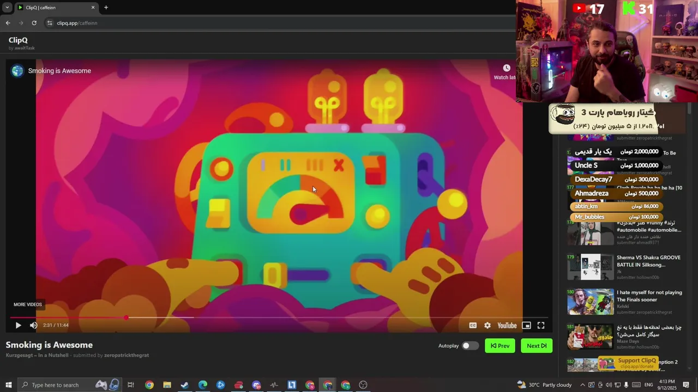Enable picture-in-picture mode
The height and width of the screenshot is (392, 698).
click(526, 325)
